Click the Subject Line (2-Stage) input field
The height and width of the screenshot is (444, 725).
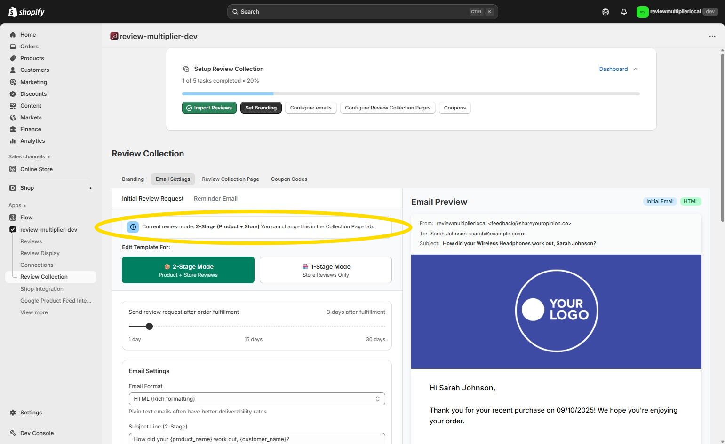[x=257, y=439]
